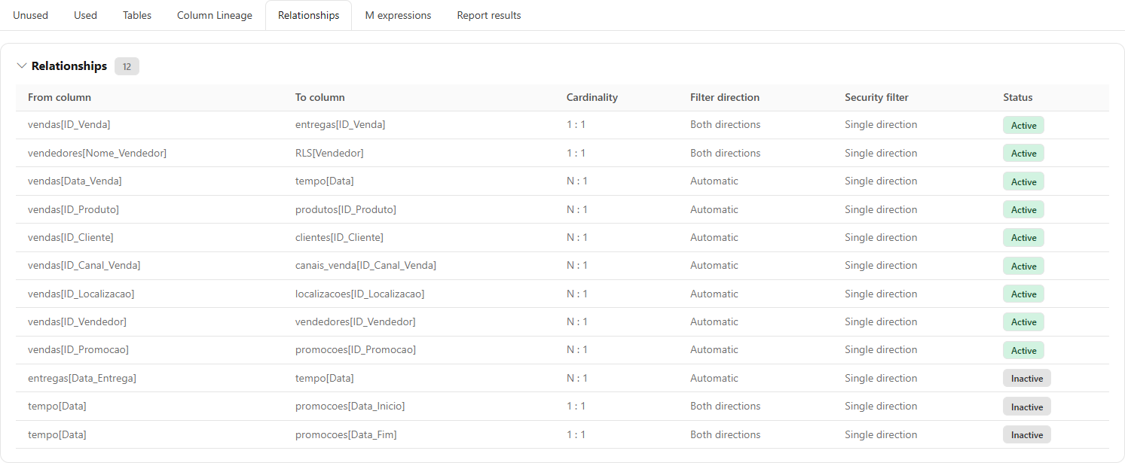
Task: Select vendas[ID_Cliente] cell
Action: point(71,237)
